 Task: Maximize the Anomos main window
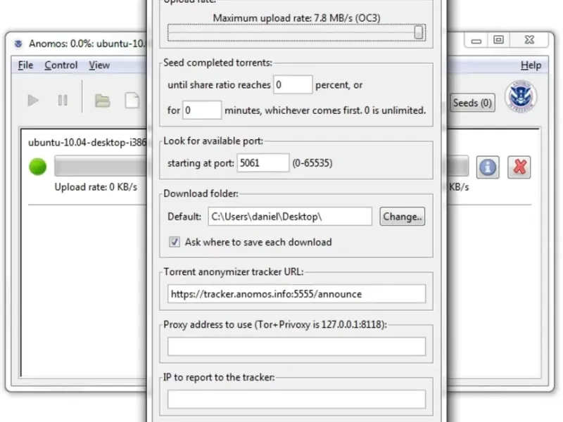(x=498, y=40)
